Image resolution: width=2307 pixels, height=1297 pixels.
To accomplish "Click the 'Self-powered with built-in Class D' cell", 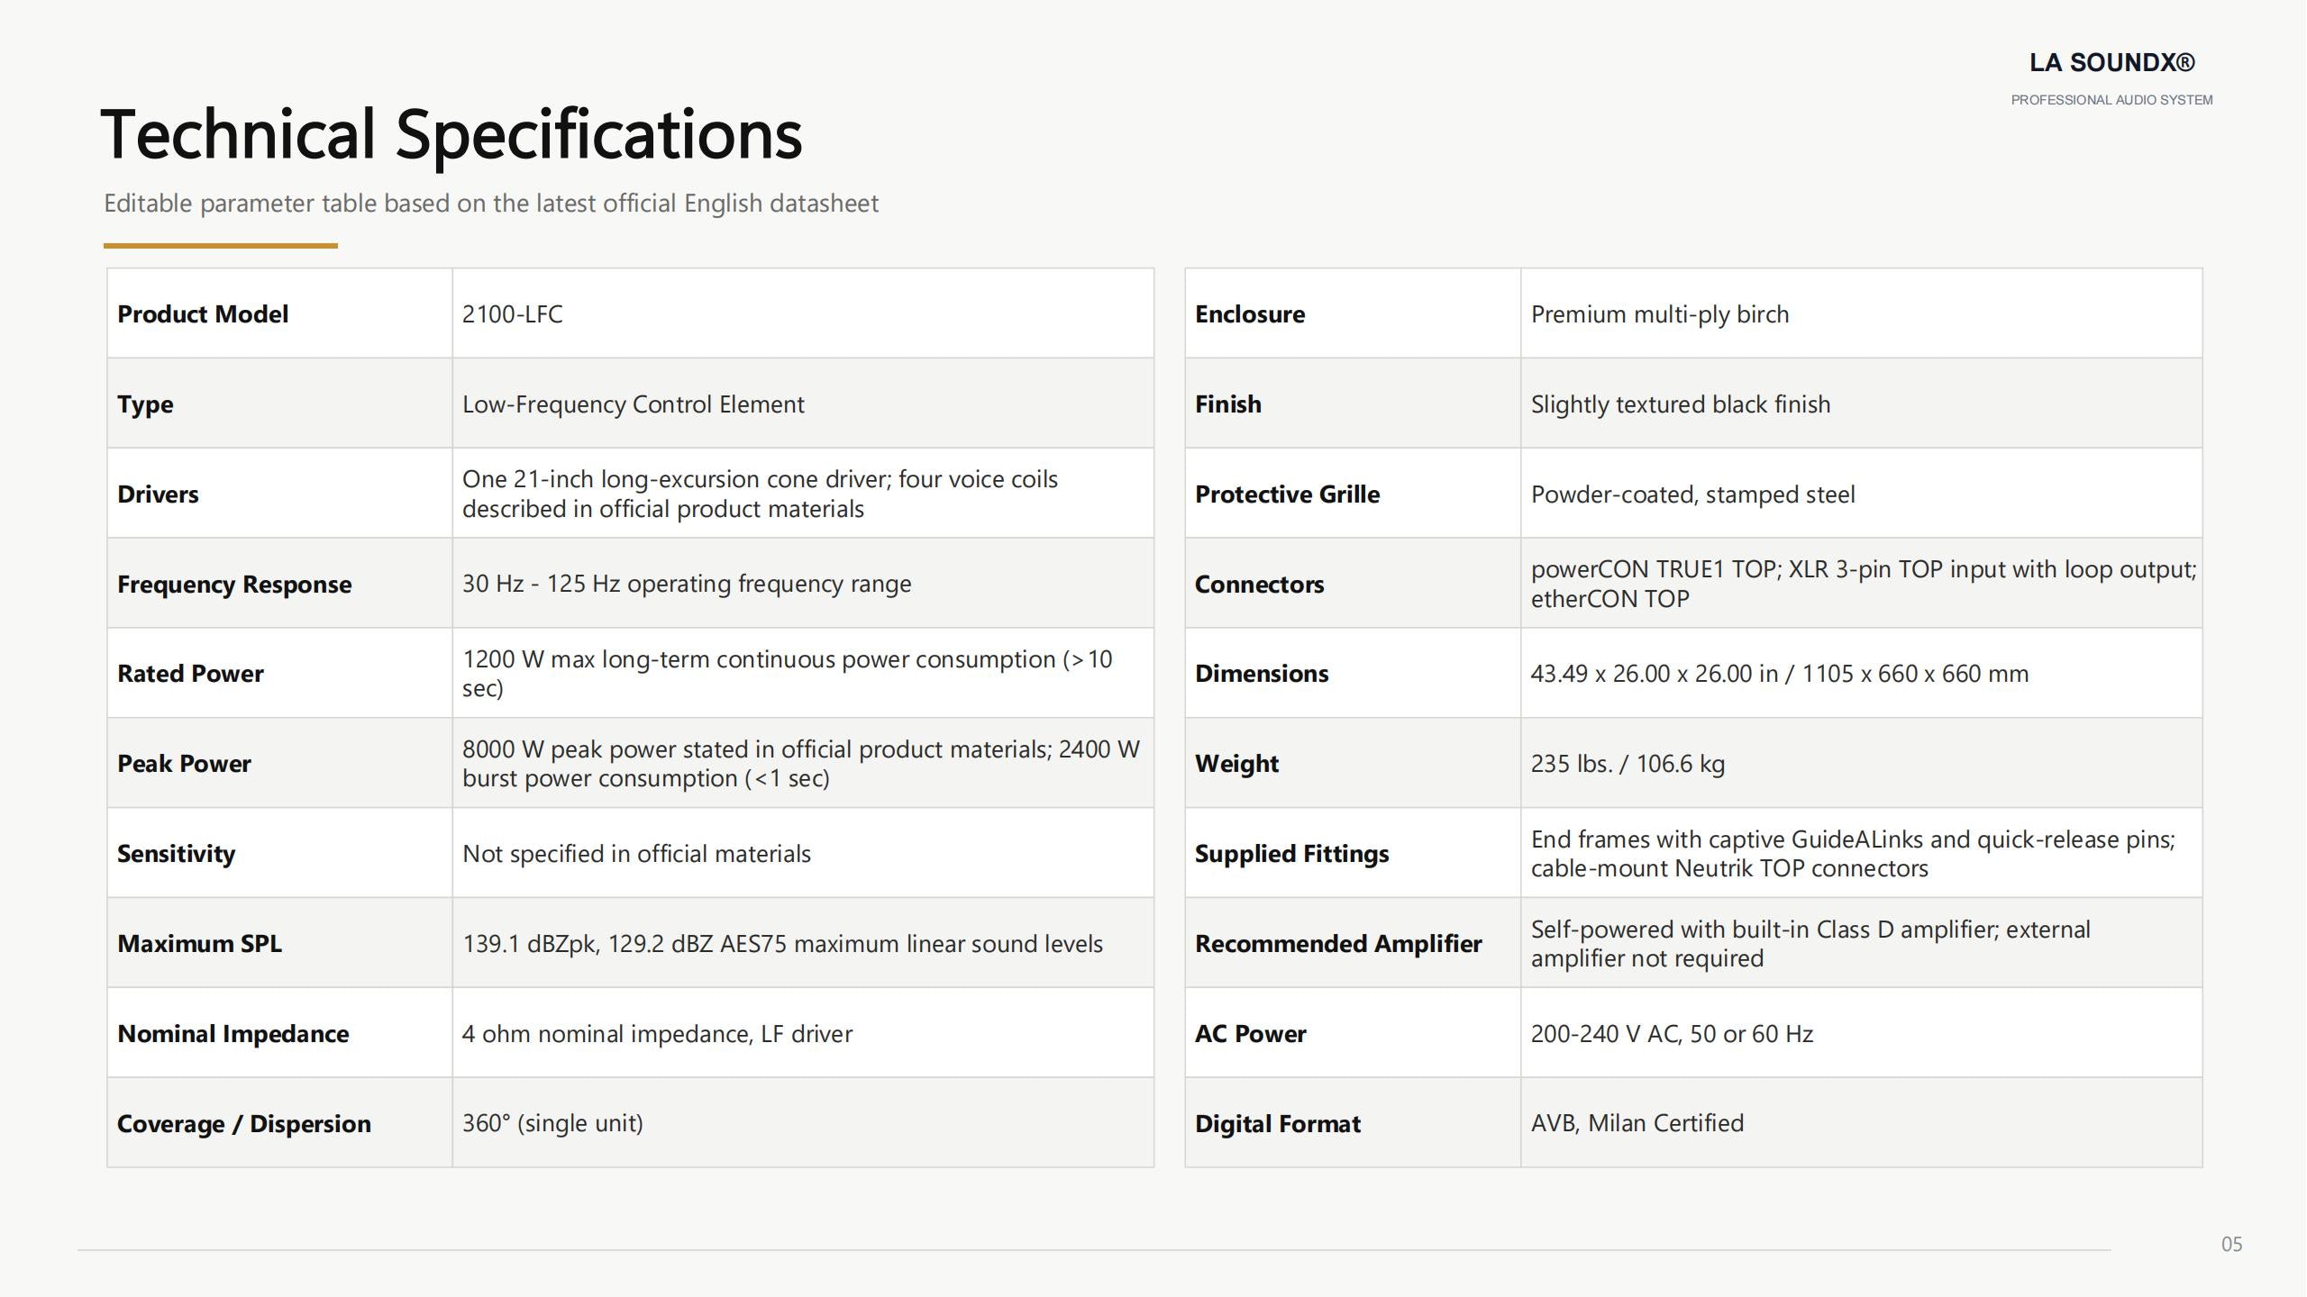I will (x=1862, y=943).
